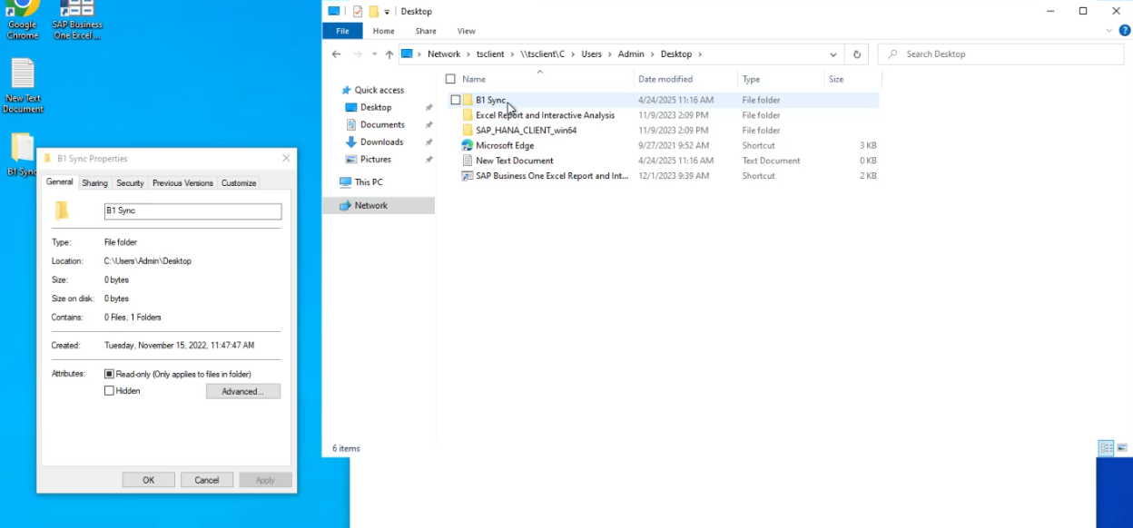
Task: Switch to View ribbon tab
Action: (466, 31)
